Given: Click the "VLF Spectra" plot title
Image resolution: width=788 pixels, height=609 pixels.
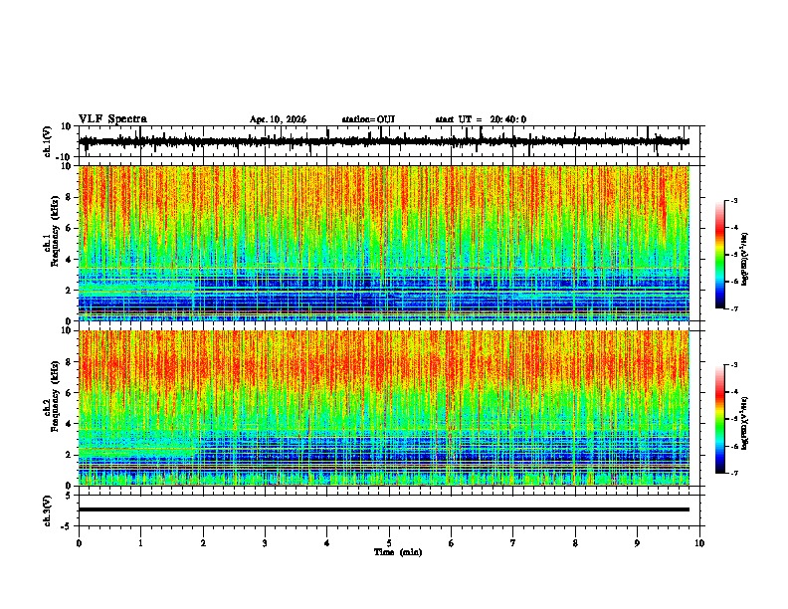Looking at the screenshot, I should coord(112,119).
